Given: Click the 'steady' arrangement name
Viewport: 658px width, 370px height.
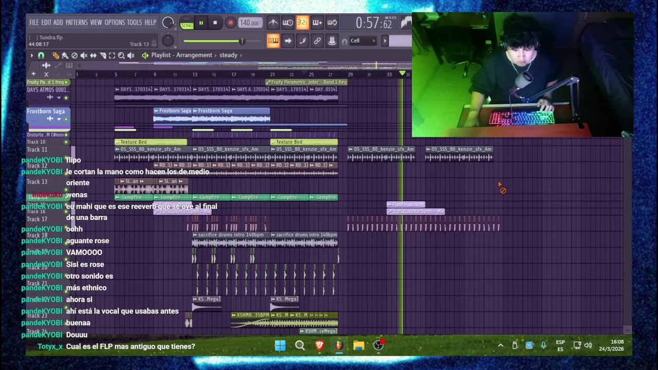Looking at the screenshot, I should [228, 55].
